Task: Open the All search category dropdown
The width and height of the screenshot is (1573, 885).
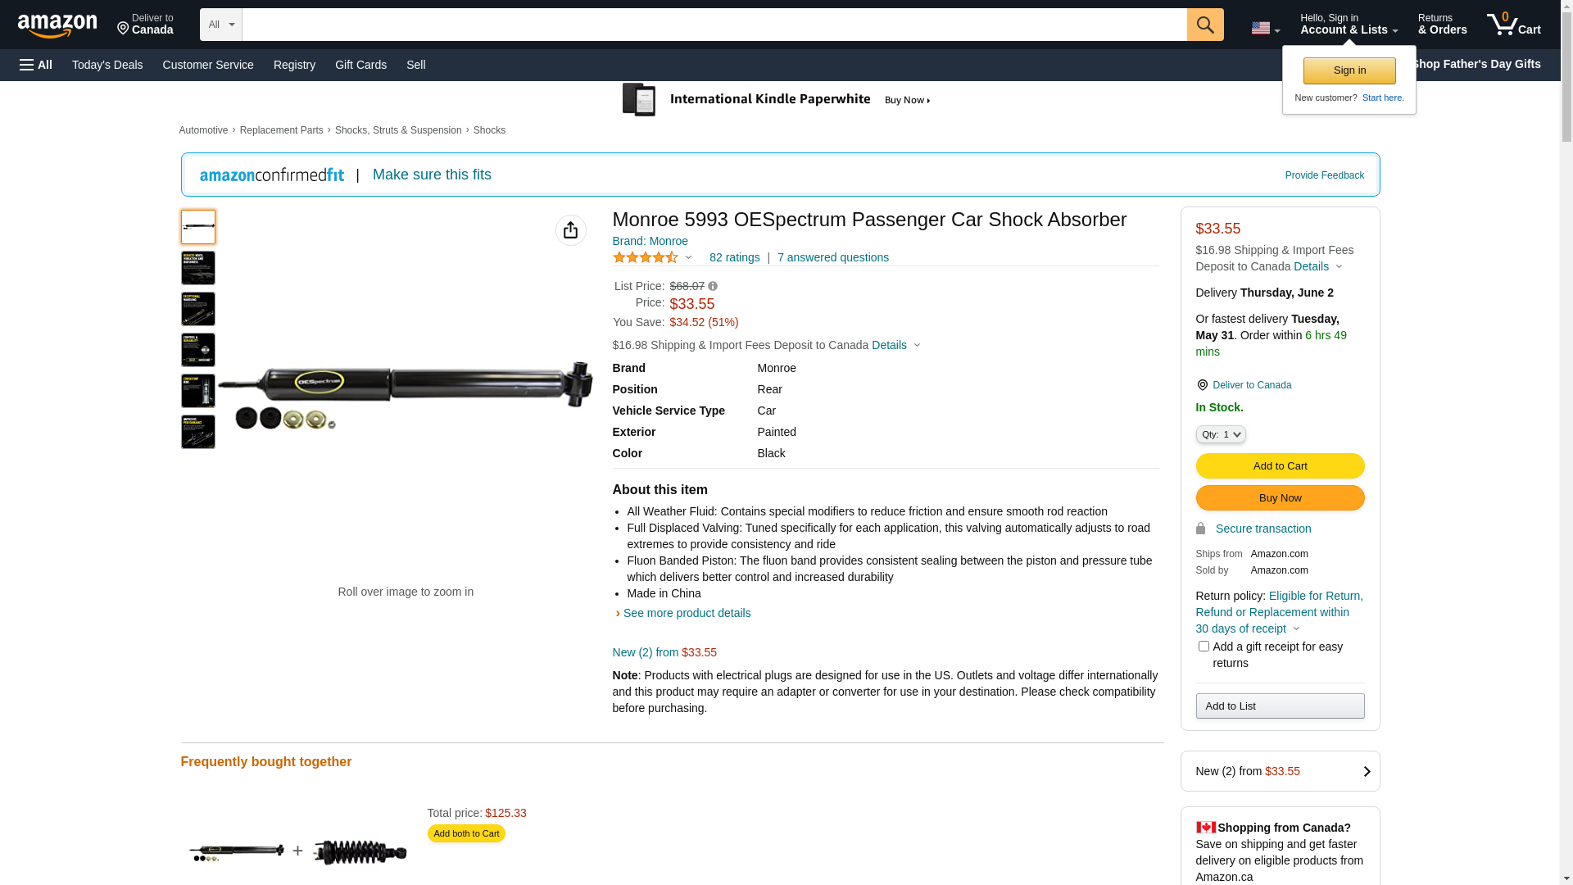Action: coord(221,25)
